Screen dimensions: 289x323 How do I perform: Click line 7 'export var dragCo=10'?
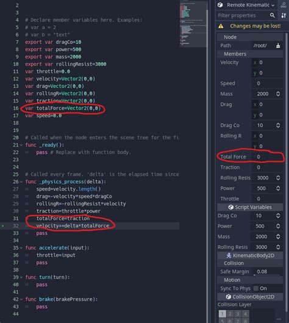tap(53, 42)
